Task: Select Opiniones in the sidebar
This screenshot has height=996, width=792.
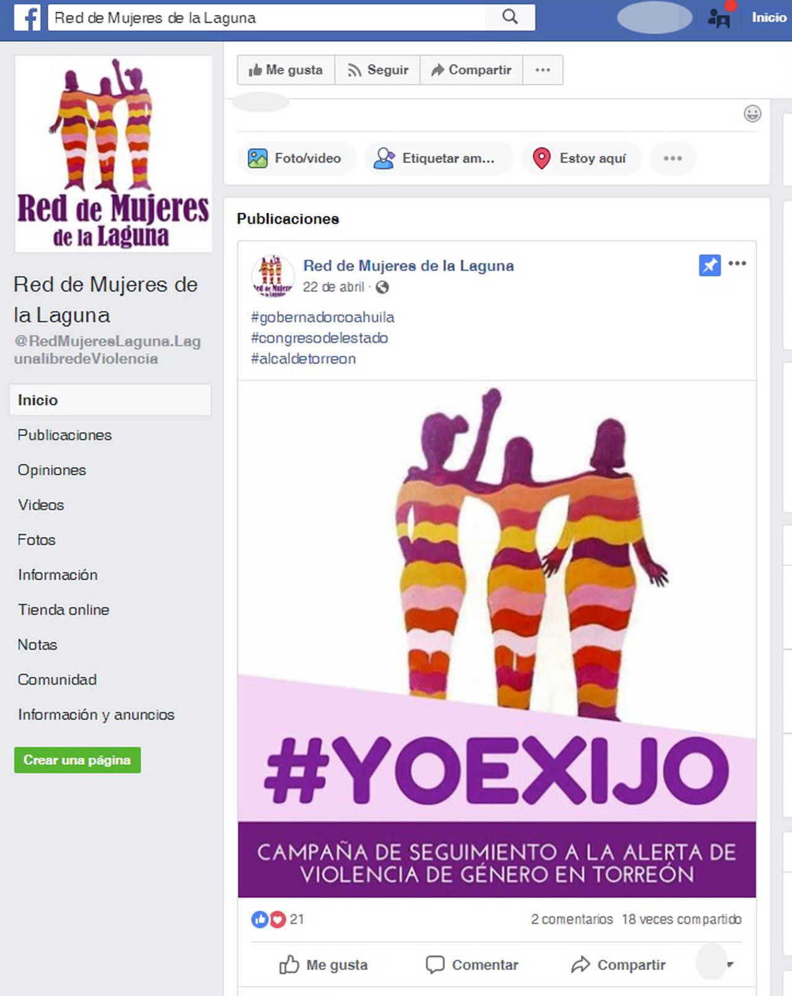Action: point(52,470)
